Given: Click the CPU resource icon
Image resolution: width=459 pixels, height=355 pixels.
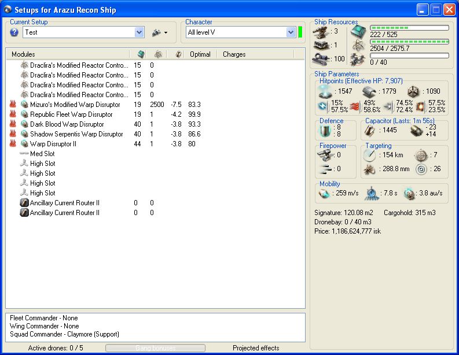Looking at the screenshot, I should [x=358, y=32].
